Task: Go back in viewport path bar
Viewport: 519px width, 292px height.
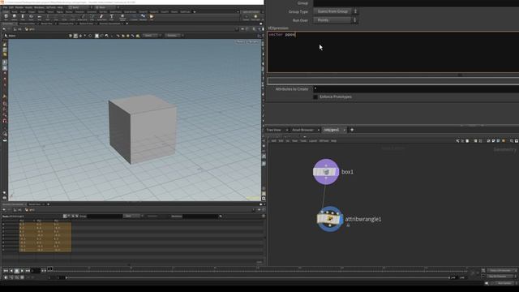Action: point(4,29)
